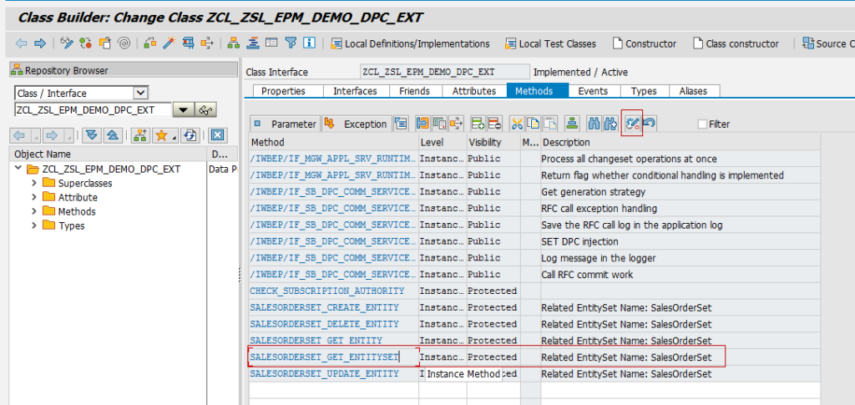The image size is (855, 405).
Task: Enable the Filter checkbox
Action: click(x=702, y=124)
